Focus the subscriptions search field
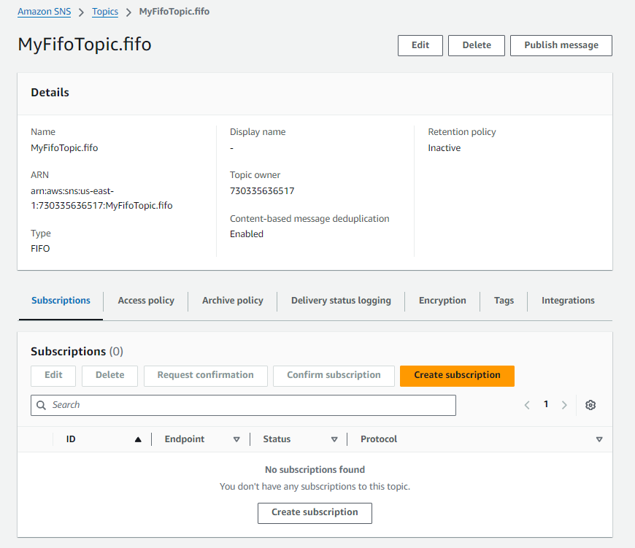Image resolution: width=635 pixels, height=548 pixels. (248, 405)
